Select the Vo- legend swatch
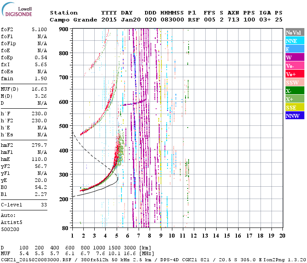Image resolution: width=307 pixels, height=263 pixels. pos(295,66)
